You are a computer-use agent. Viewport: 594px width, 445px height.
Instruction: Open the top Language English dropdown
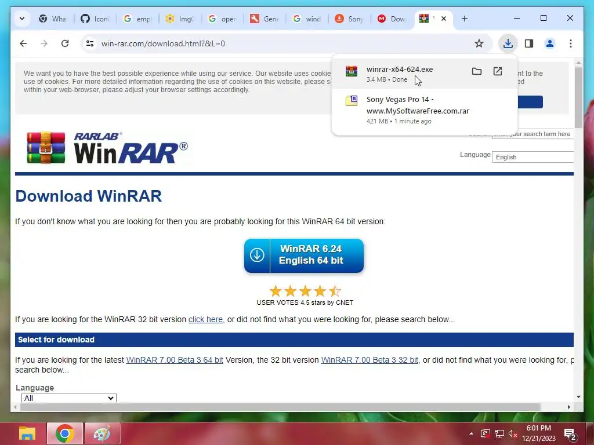[533, 157]
